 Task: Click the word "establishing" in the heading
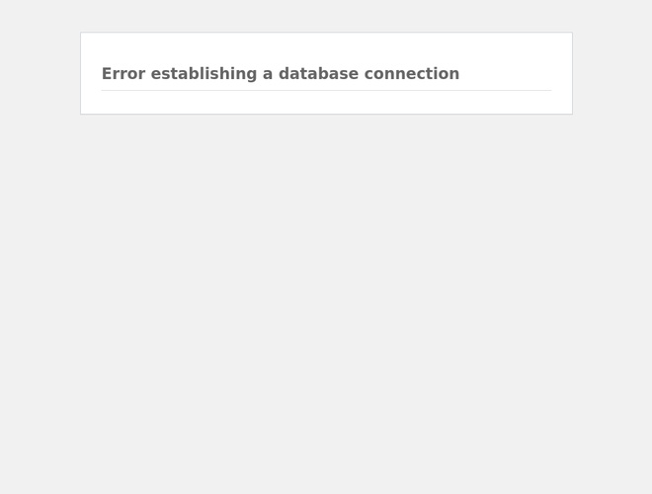(x=204, y=74)
